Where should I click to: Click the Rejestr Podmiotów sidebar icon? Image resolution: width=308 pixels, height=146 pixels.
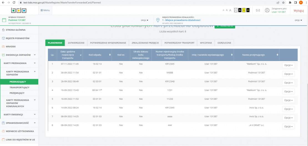click(3, 38)
